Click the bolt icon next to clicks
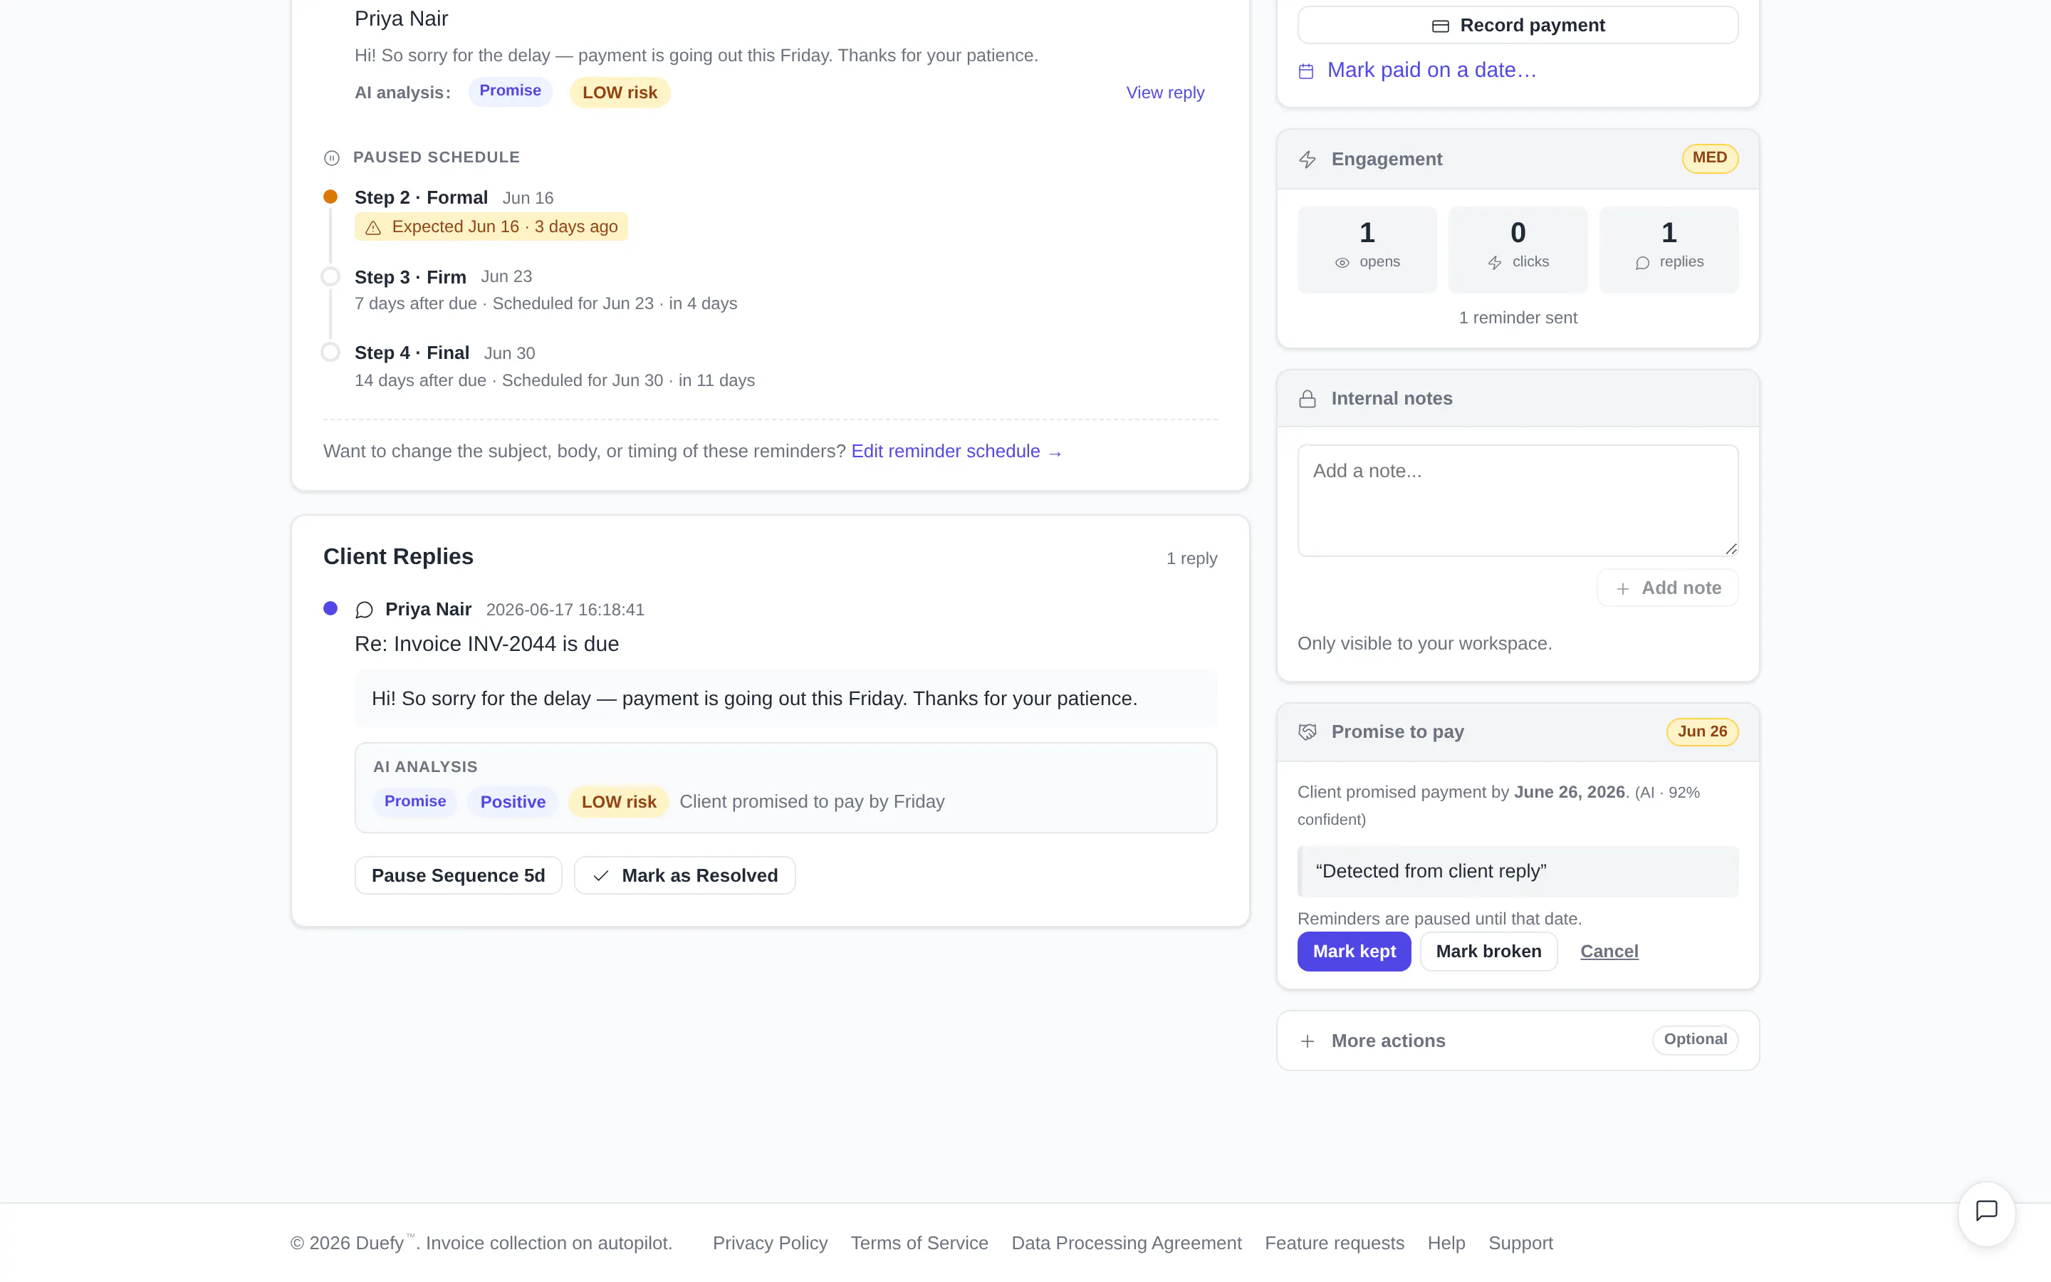This screenshot has width=2051, height=1282. click(1494, 263)
